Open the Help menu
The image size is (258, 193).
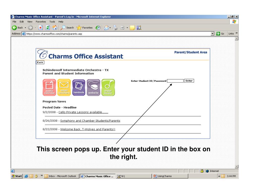61,22
